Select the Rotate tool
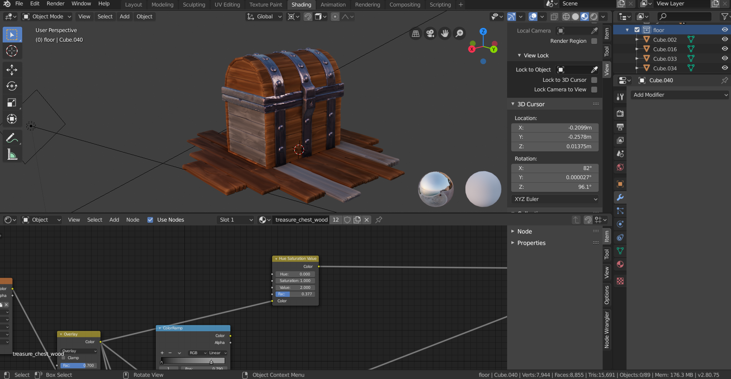 point(12,86)
